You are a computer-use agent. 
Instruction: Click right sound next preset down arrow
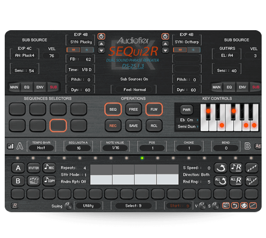[x=165, y=51]
